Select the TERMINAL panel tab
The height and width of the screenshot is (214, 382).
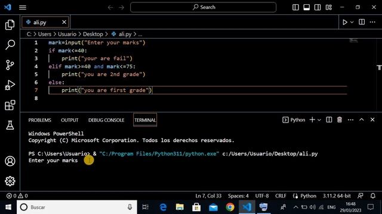coord(145,120)
